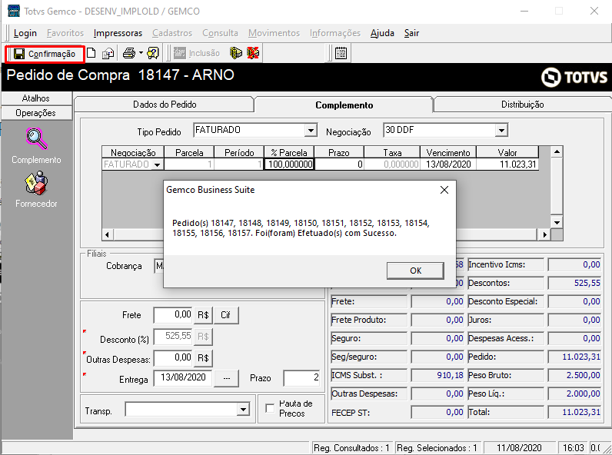
Task: Click the blank new document icon
Action: click(x=91, y=53)
